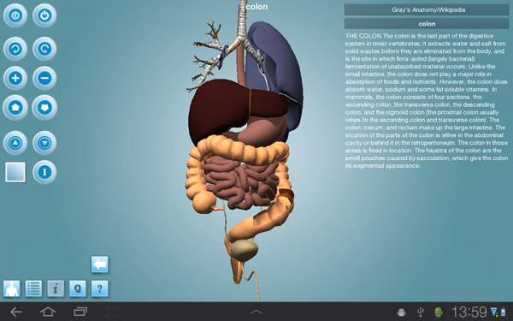513x321 pixels.
Task: Tap the Android back navigation button
Action: [x=15, y=312]
